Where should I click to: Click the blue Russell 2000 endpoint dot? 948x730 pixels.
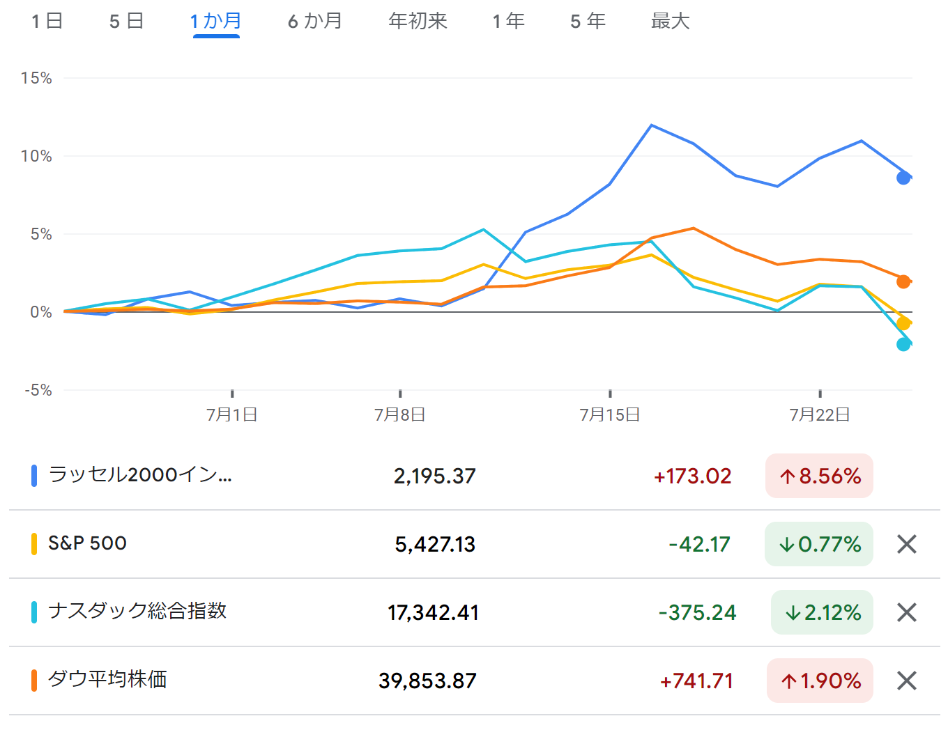[x=903, y=178]
